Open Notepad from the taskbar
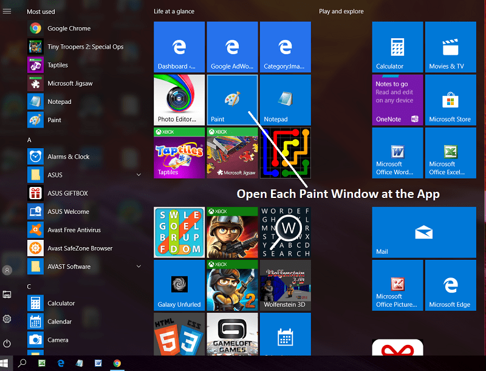Screen dimensions: 486x371 click(x=80, y=363)
